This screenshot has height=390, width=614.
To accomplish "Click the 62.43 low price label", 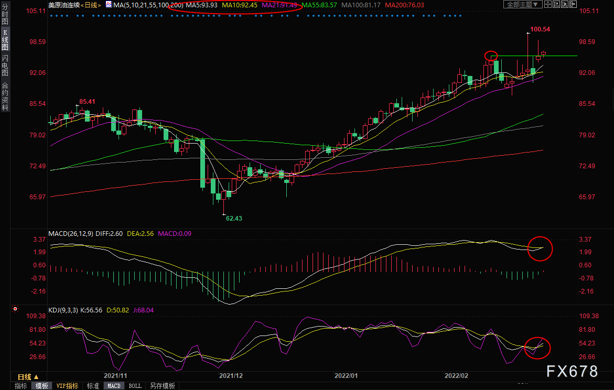I will (x=234, y=219).
